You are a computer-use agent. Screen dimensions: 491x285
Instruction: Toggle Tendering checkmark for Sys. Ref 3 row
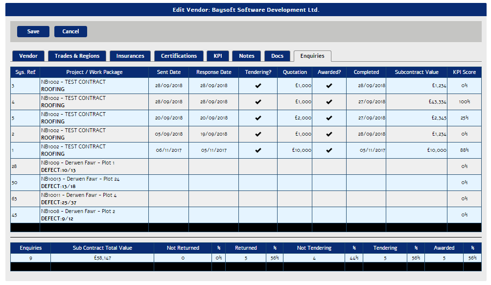(x=258, y=86)
